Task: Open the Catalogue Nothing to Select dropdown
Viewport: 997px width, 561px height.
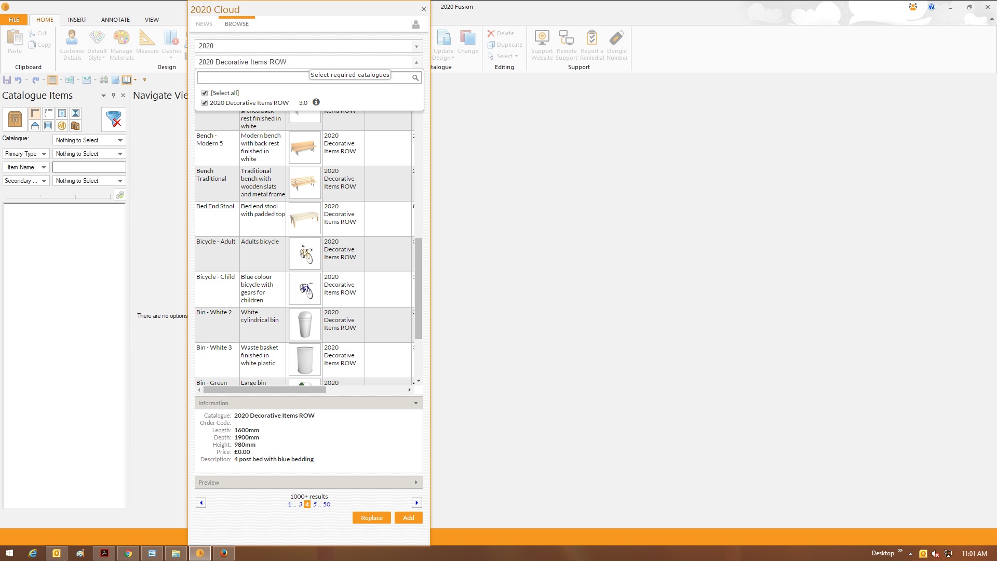Action: 89,140
